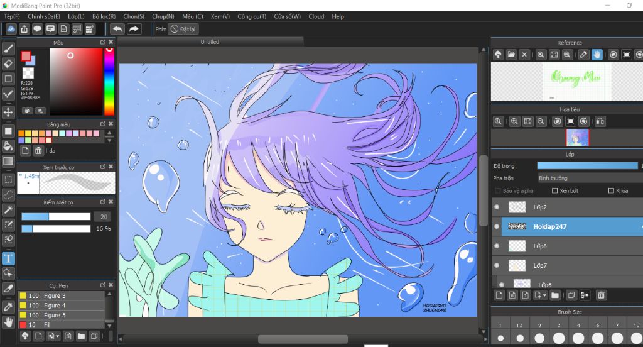The width and height of the screenshot is (643, 347).
Task: Delete palette color with trash icon
Action: (x=38, y=151)
